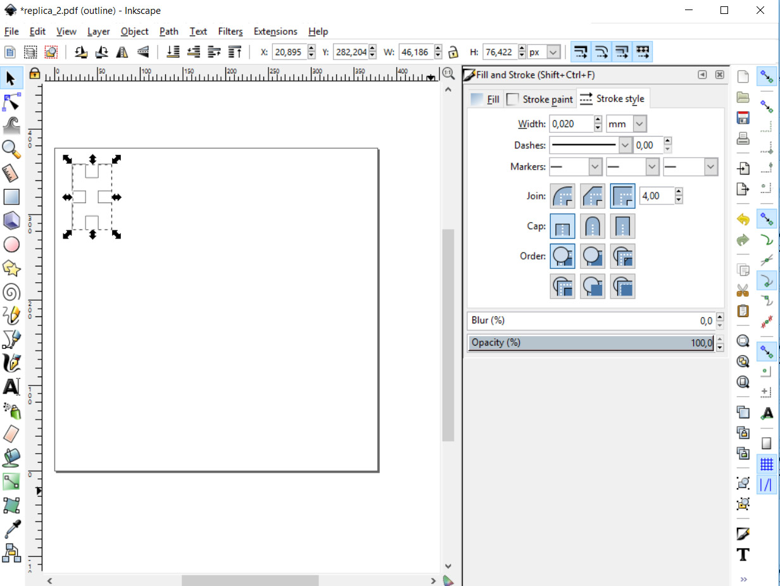
Task: Select the Spray tool
Action: 11,410
